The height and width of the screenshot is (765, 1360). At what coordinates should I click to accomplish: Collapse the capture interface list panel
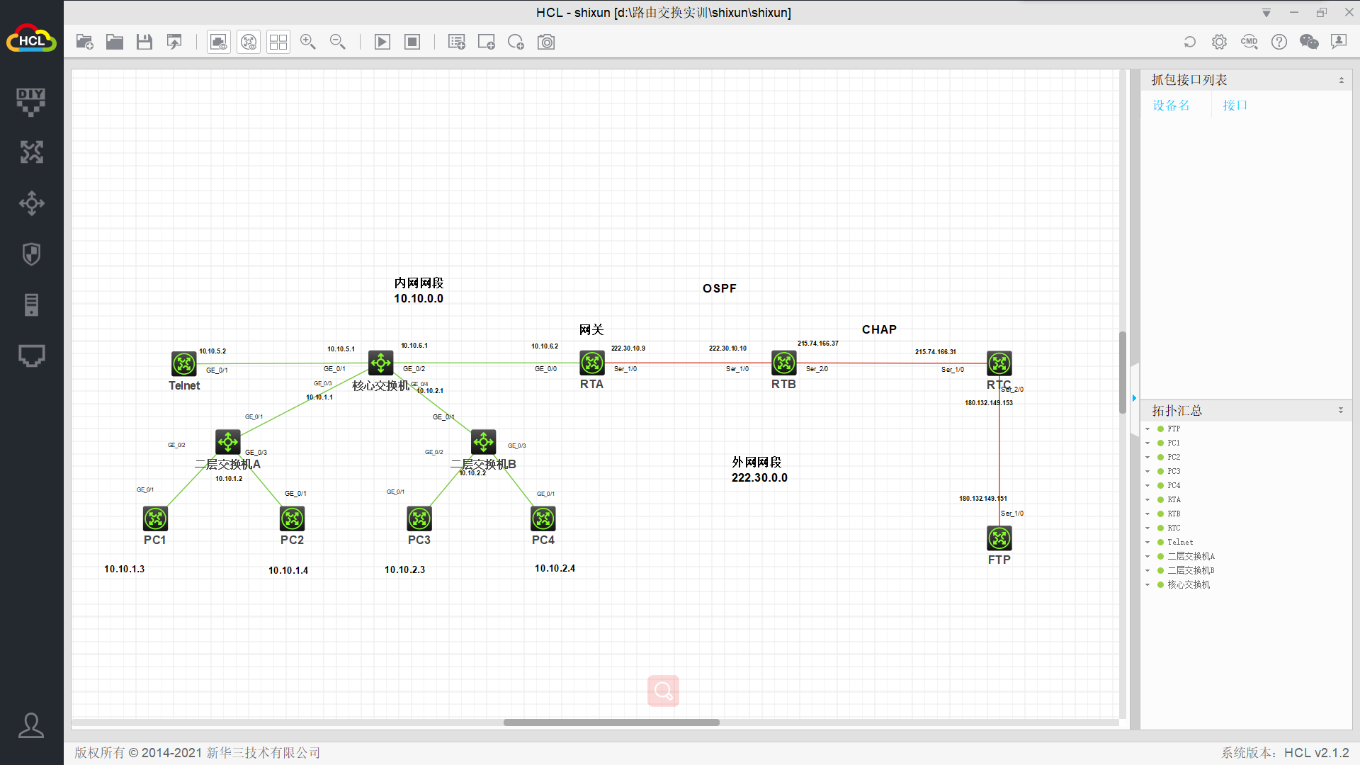[x=1341, y=80]
